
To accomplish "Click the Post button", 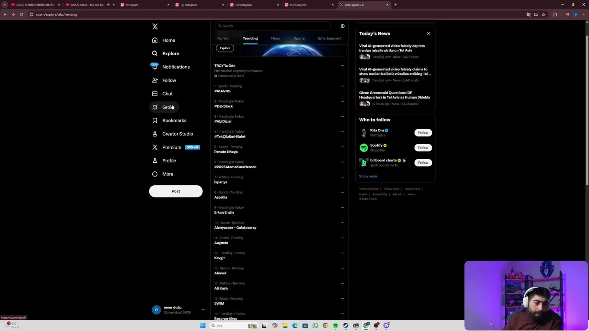I will point(176,191).
